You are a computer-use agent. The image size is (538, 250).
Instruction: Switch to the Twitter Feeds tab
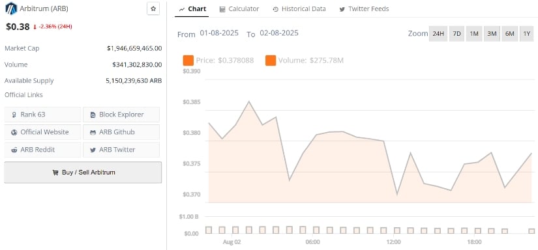coord(364,9)
